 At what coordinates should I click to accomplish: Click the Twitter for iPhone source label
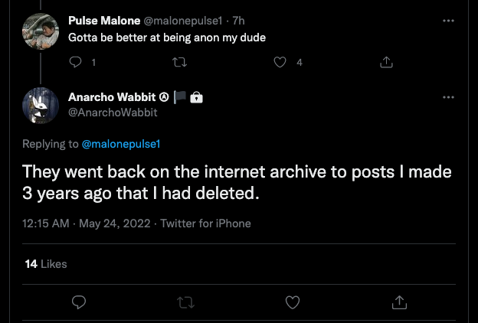205,223
